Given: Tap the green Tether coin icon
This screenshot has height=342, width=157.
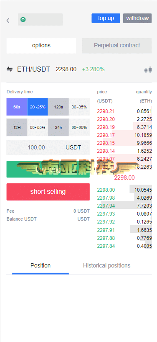Looking at the screenshot, I should tap(23, 20).
